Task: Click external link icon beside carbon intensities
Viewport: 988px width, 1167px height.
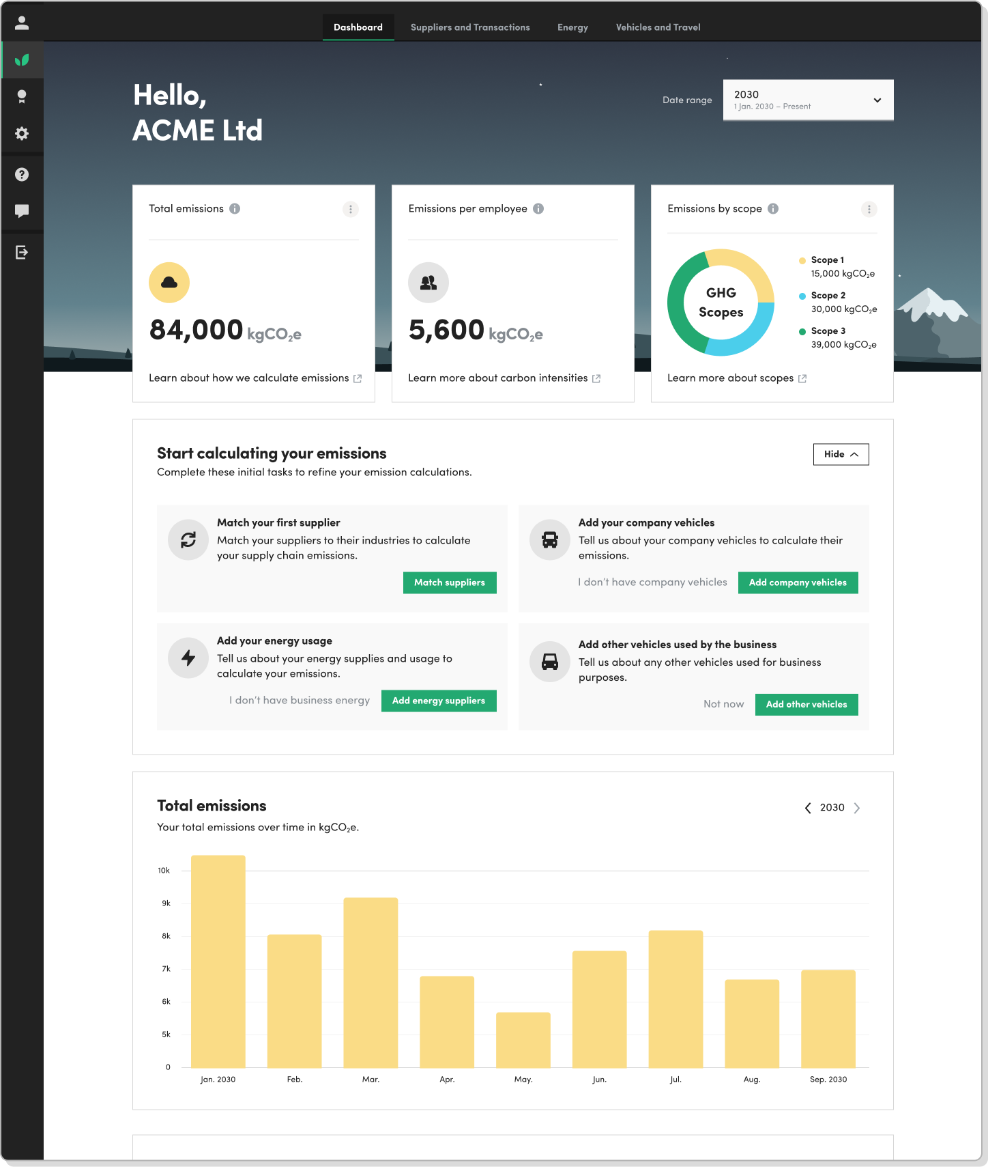Action: (x=596, y=378)
